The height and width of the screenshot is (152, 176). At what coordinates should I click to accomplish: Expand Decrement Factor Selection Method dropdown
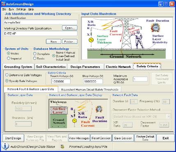pos(169,116)
